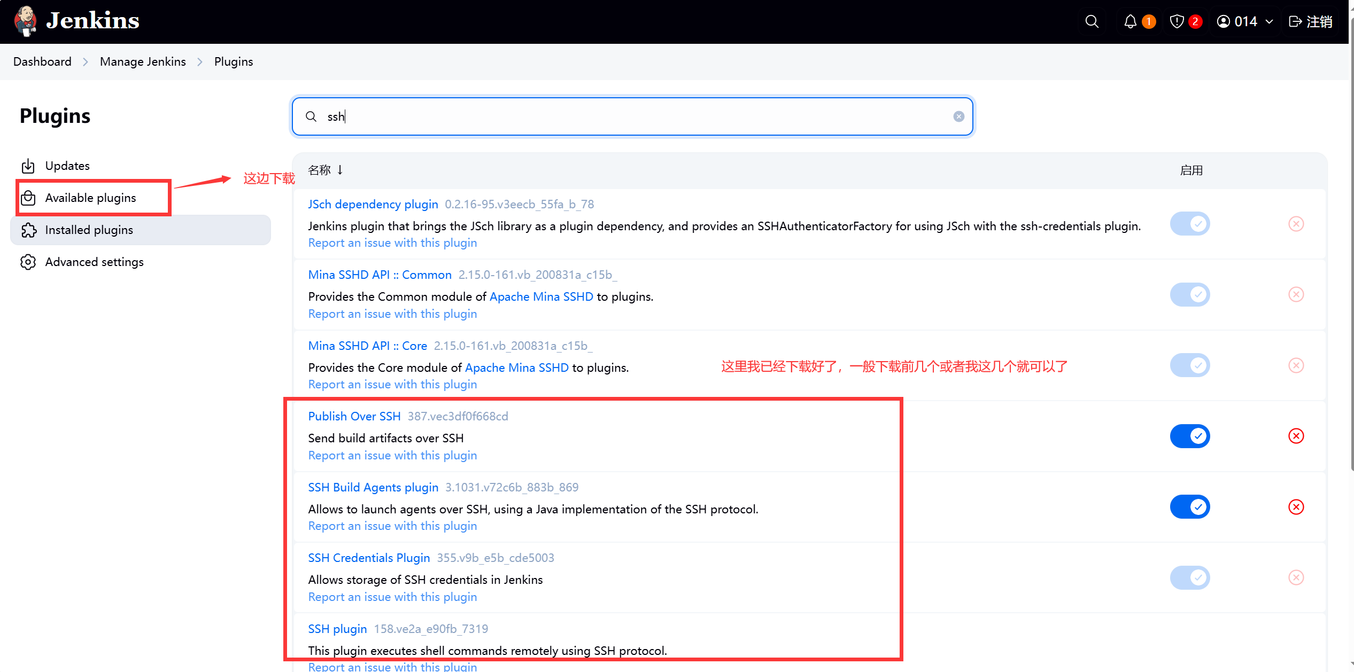Open Mina SSHD API :: Common link
The image size is (1354, 672).
pyautogui.click(x=380, y=275)
